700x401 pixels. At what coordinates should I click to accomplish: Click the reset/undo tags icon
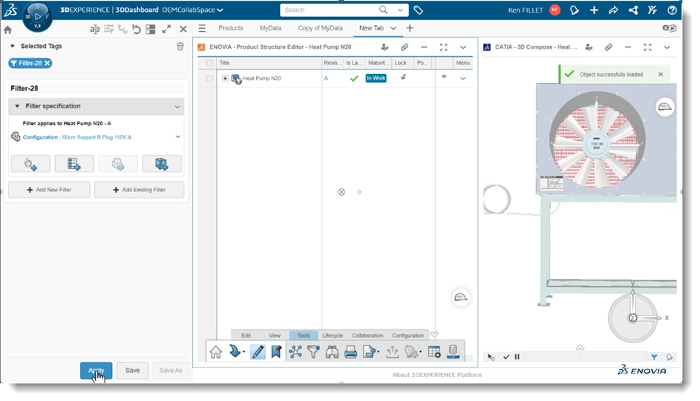click(137, 30)
